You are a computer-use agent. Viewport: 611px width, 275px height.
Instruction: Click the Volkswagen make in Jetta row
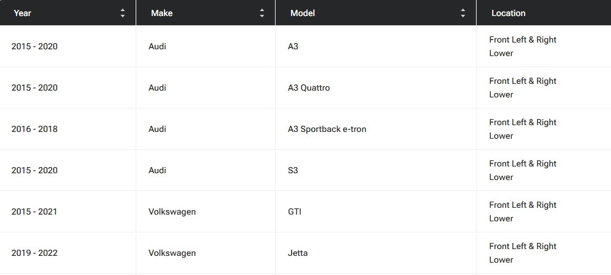pos(172,253)
